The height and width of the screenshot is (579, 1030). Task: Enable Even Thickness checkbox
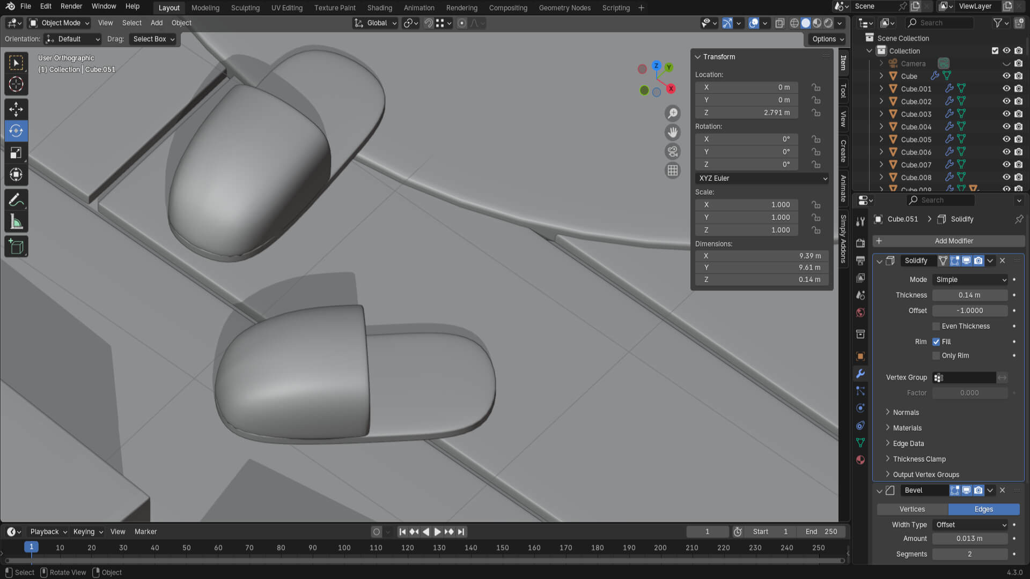click(936, 326)
